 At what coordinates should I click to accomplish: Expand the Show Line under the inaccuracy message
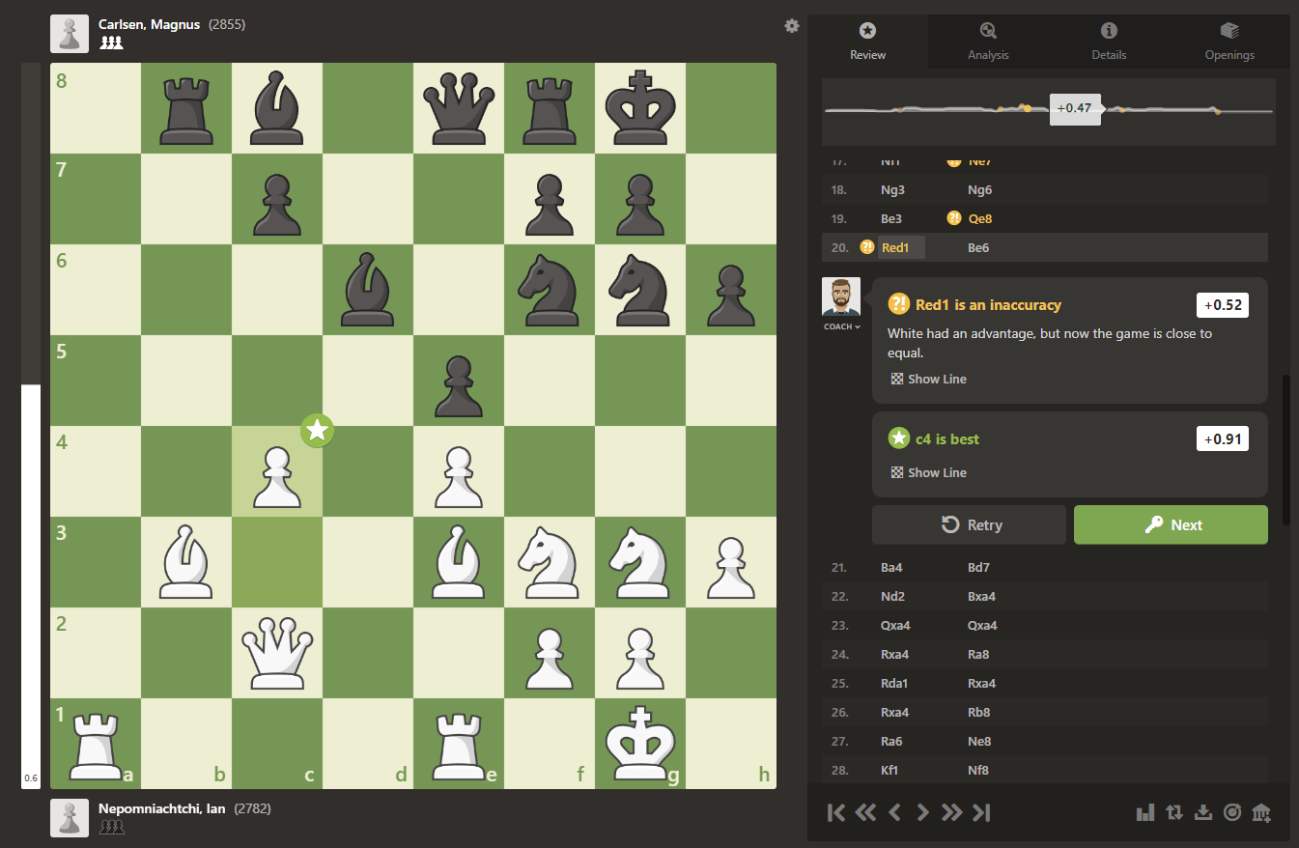coord(928,379)
